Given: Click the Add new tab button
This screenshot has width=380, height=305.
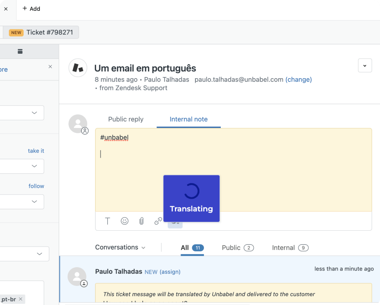Looking at the screenshot, I should 31,9.
